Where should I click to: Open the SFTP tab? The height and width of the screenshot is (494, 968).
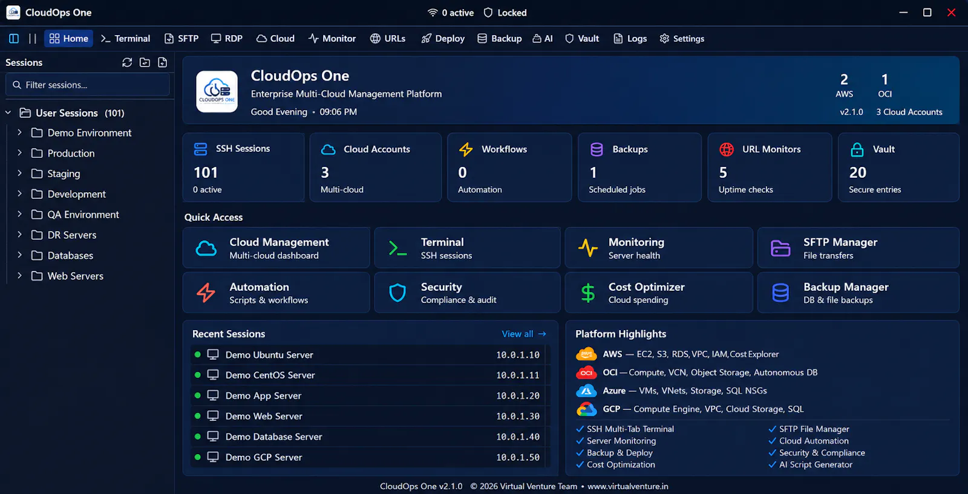pyautogui.click(x=181, y=39)
